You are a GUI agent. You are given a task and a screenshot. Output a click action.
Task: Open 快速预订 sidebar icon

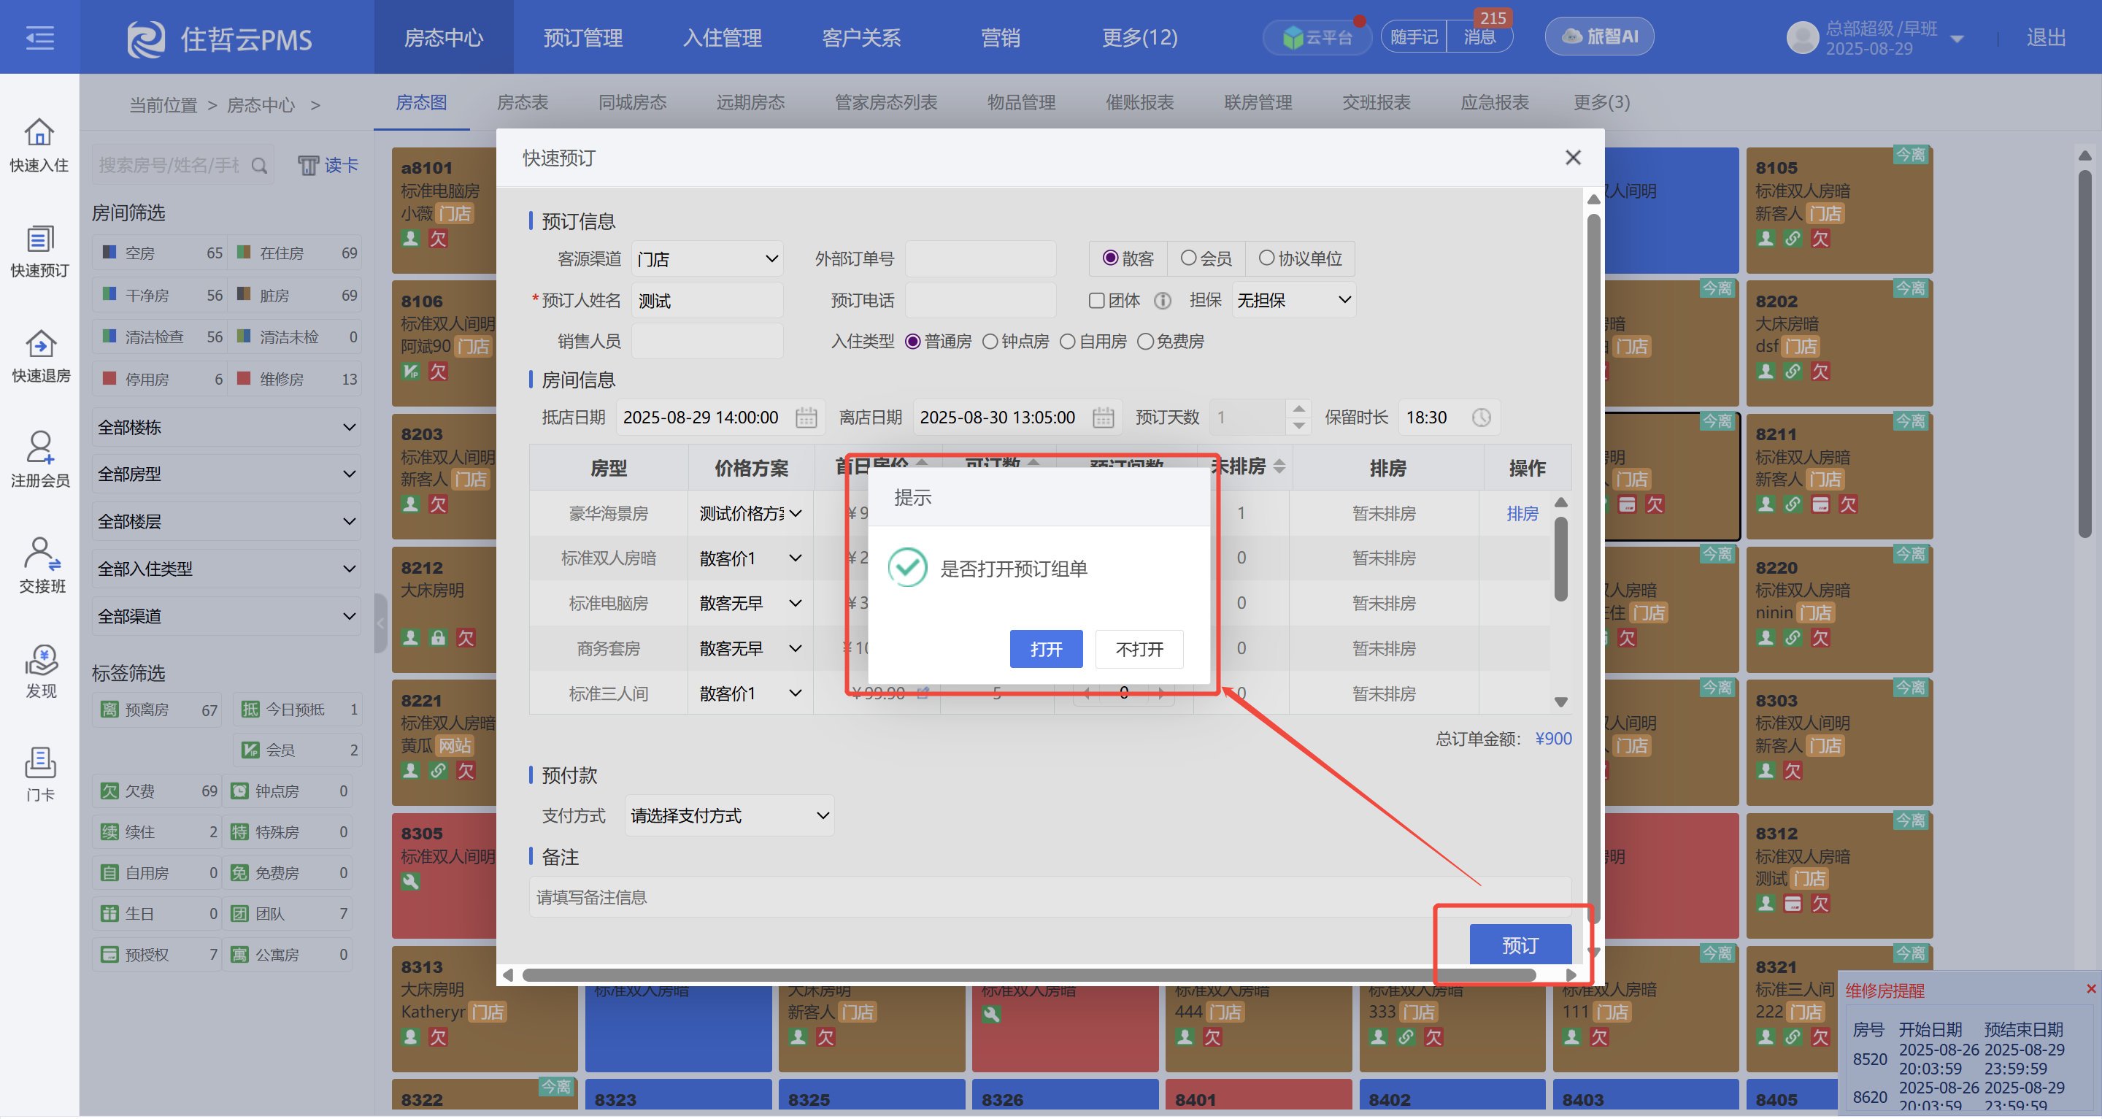[39, 251]
